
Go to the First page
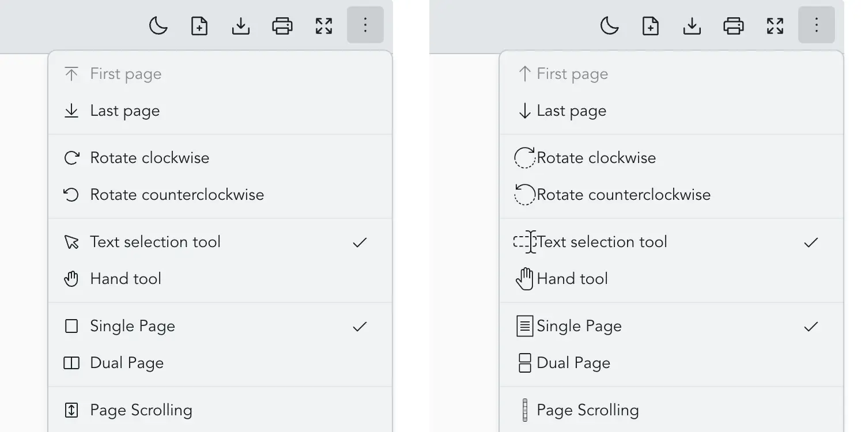(126, 73)
